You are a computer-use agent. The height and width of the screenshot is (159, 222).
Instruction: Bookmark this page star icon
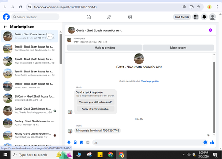(198, 7)
